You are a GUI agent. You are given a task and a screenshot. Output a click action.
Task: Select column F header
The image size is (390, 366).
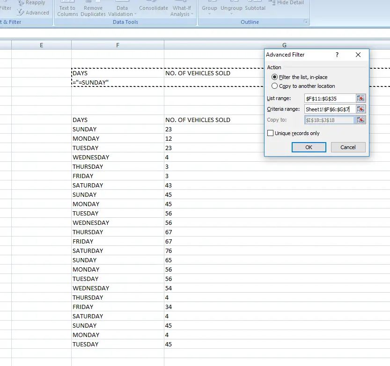(x=118, y=45)
